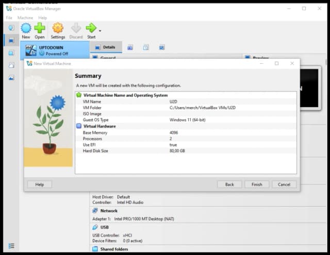Click the third sidebar icon below Machines
This screenshot has width=330, height=255.
[x=11, y=53]
